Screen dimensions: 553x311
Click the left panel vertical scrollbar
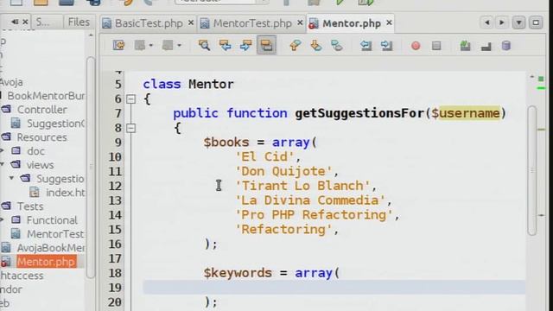click(91, 168)
